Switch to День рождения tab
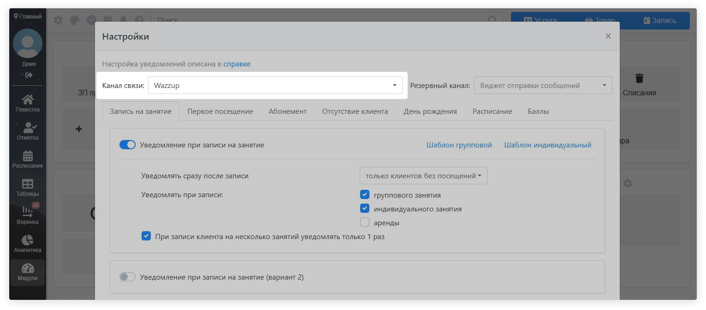 coord(430,111)
